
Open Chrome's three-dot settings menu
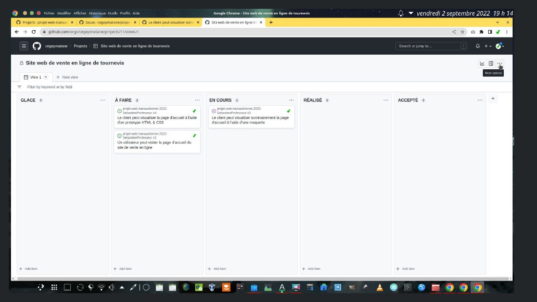(x=507, y=32)
